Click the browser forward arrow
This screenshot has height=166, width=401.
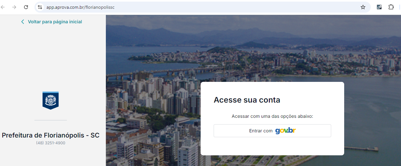(14, 7)
